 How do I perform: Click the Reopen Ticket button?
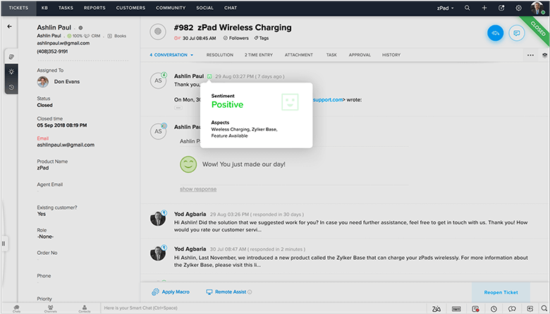tap(501, 291)
